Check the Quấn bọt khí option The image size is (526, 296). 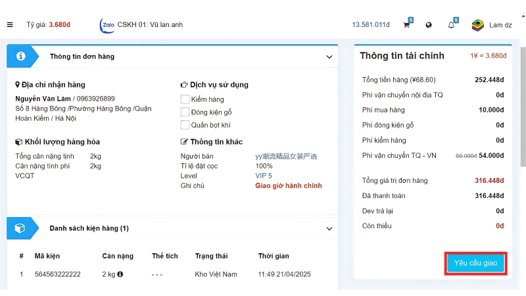click(185, 125)
